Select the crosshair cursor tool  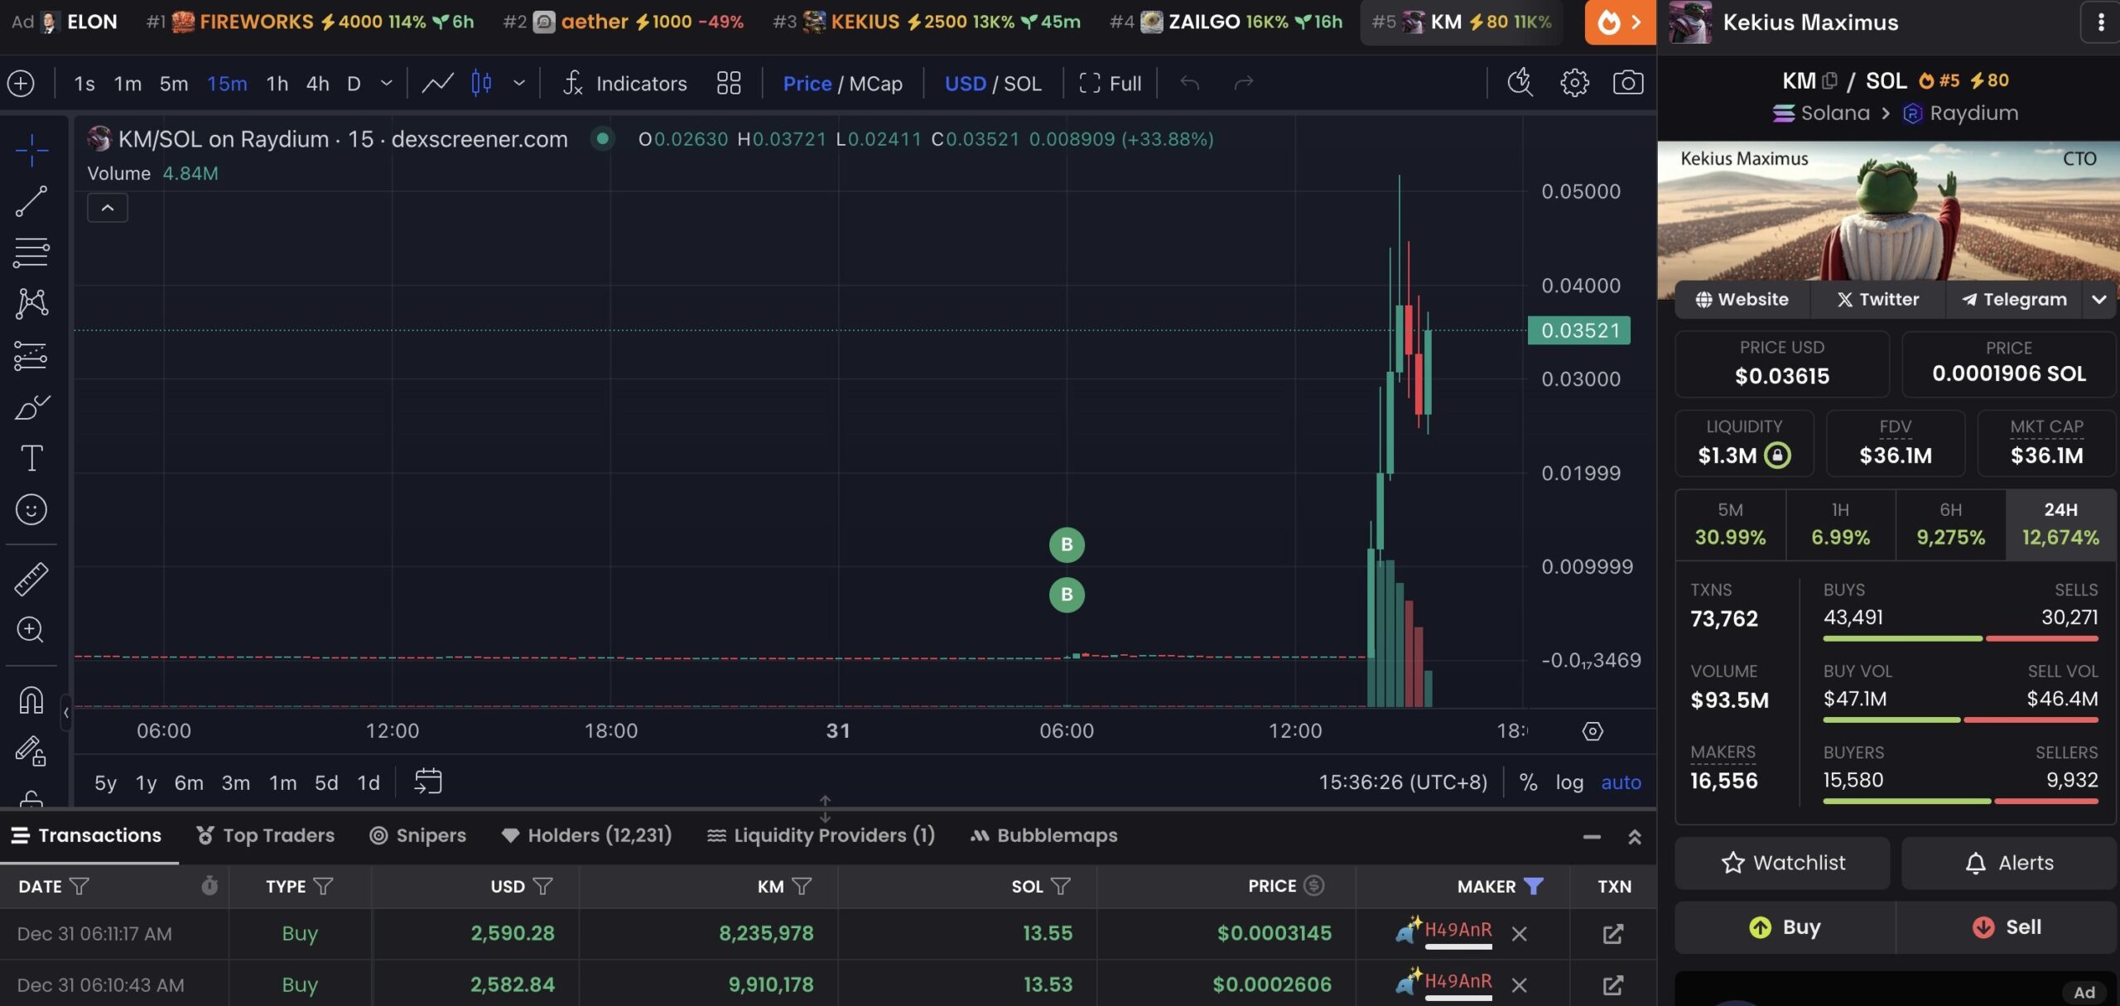click(x=31, y=151)
